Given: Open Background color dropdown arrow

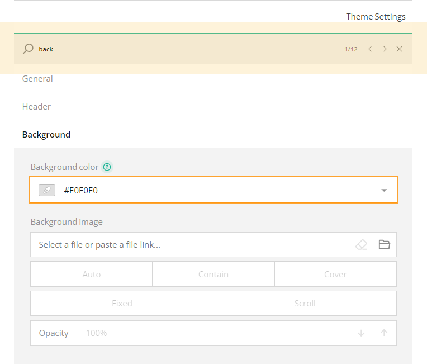Looking at the screenshot, I should pos(384,191).
